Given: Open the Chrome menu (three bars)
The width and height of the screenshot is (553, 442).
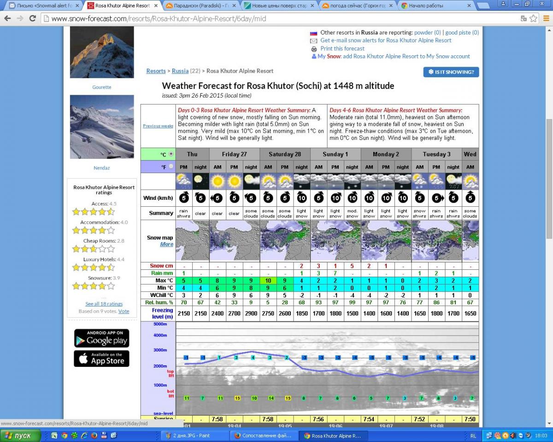Looking at the screenshot, I should (x=546, y=18).
